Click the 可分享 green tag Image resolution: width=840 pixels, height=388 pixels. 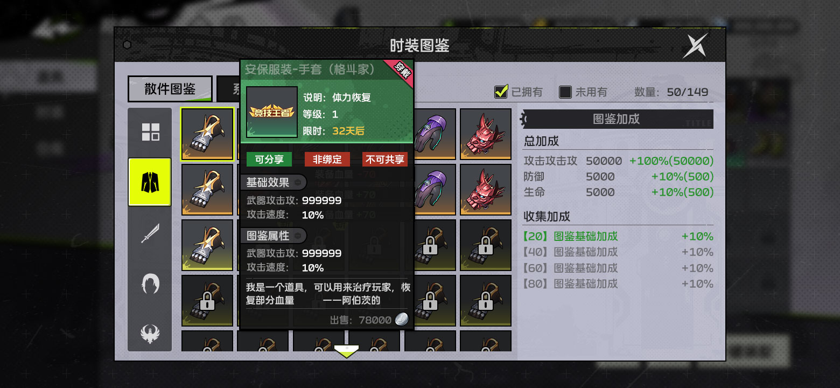pos(269,160)
